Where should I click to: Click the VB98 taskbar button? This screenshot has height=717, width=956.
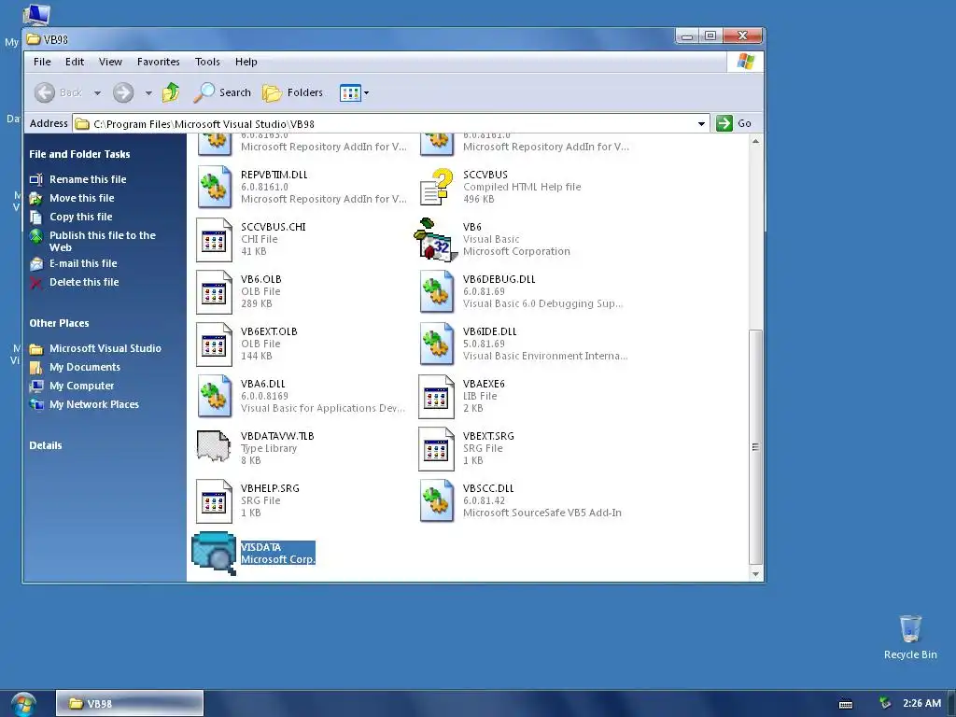pyautogui.click(x=130, y=704)
